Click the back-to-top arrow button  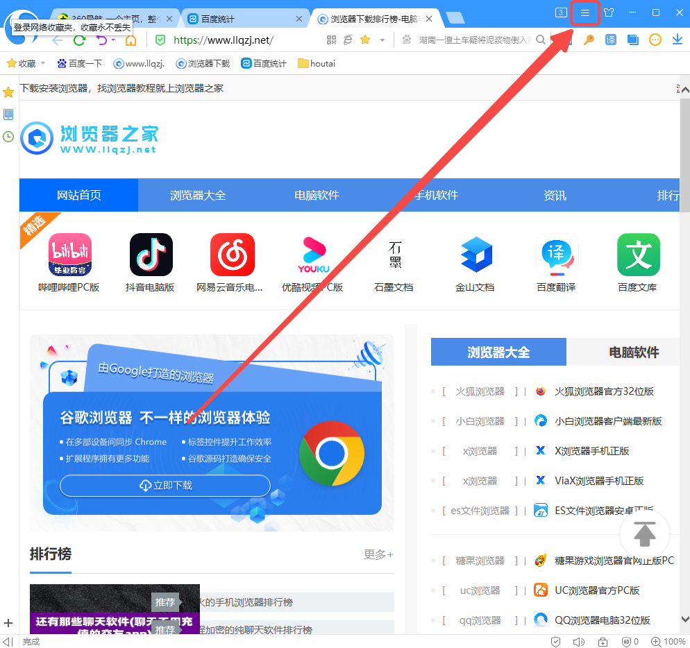[645, 534]
